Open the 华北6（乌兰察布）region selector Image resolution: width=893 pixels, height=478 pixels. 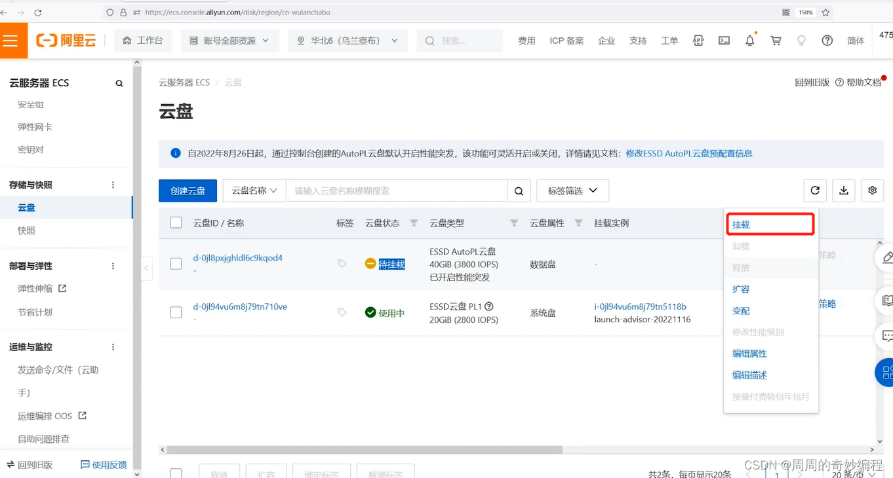(x=347, y=41)
